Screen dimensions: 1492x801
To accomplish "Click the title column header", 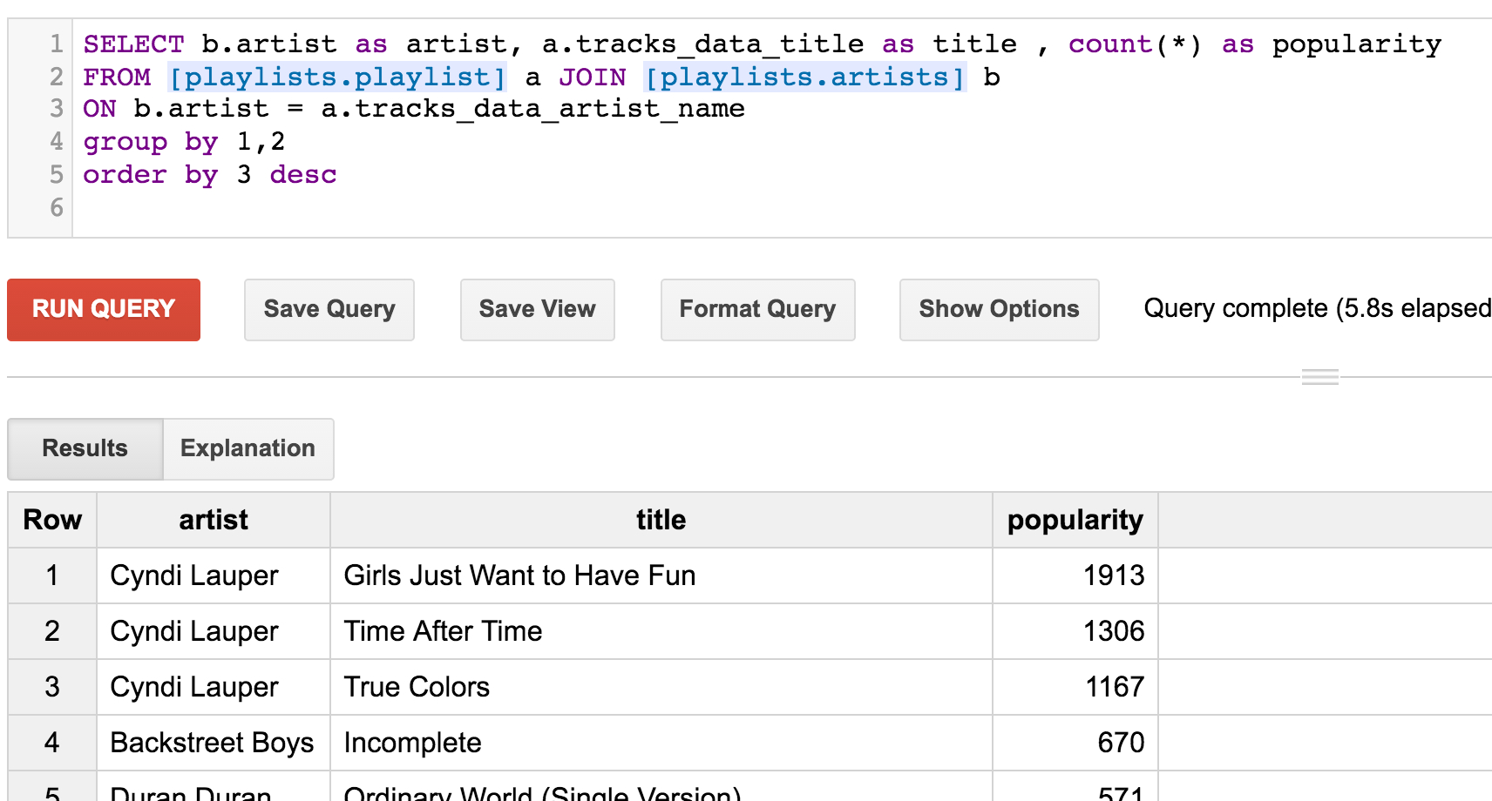I will point(661,520).
